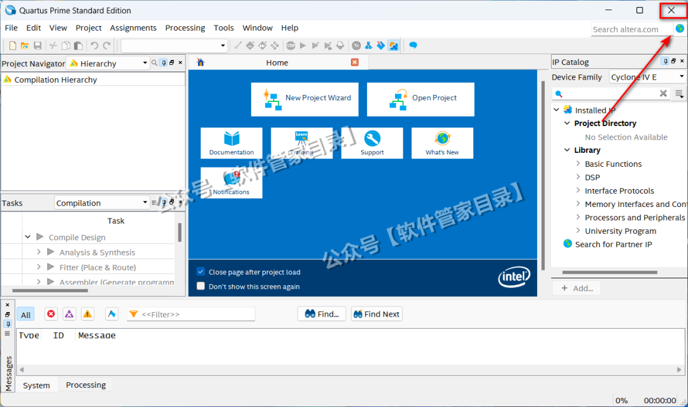688x407 pixels.
Task: Click the Search altera.com input field
Action: point(631,29)
